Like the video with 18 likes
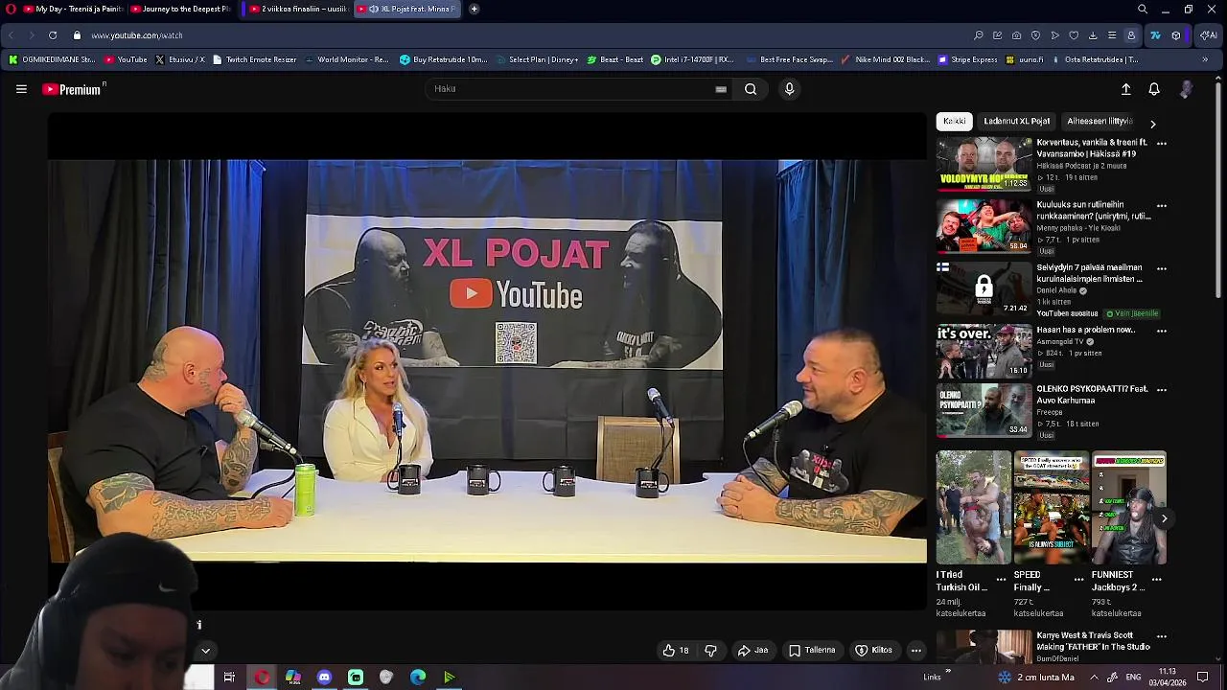The width and height of the screenshot is (1227, 690). coord(675,650)
